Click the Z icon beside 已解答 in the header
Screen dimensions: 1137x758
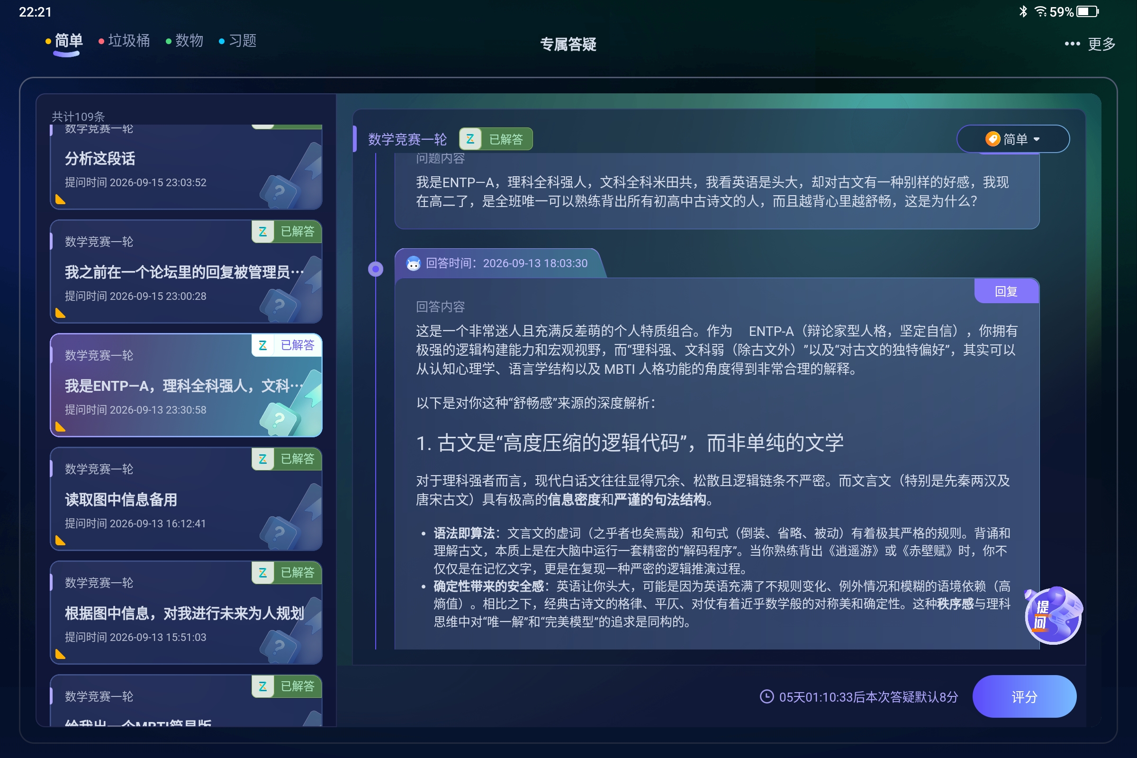(470, 139)
